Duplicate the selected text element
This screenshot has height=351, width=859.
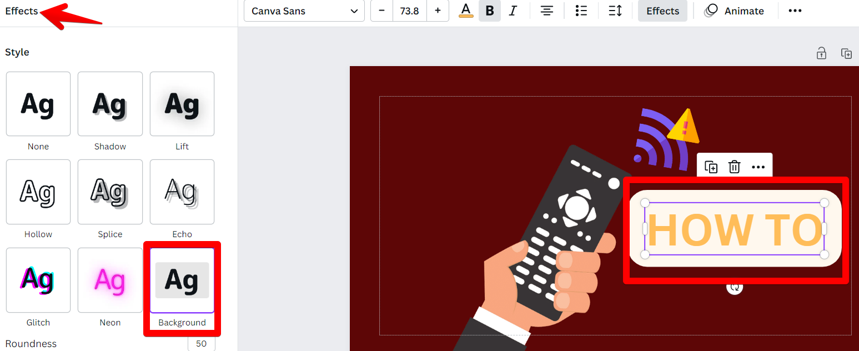[711, 167]
